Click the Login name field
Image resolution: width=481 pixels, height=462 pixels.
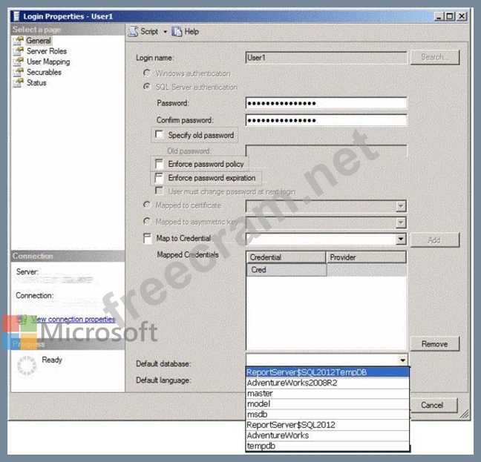(327, 58)
